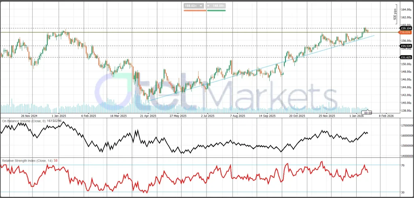Click the RSI 70 level label
Viewport: 414px width, 198px height.
point(403,165)
